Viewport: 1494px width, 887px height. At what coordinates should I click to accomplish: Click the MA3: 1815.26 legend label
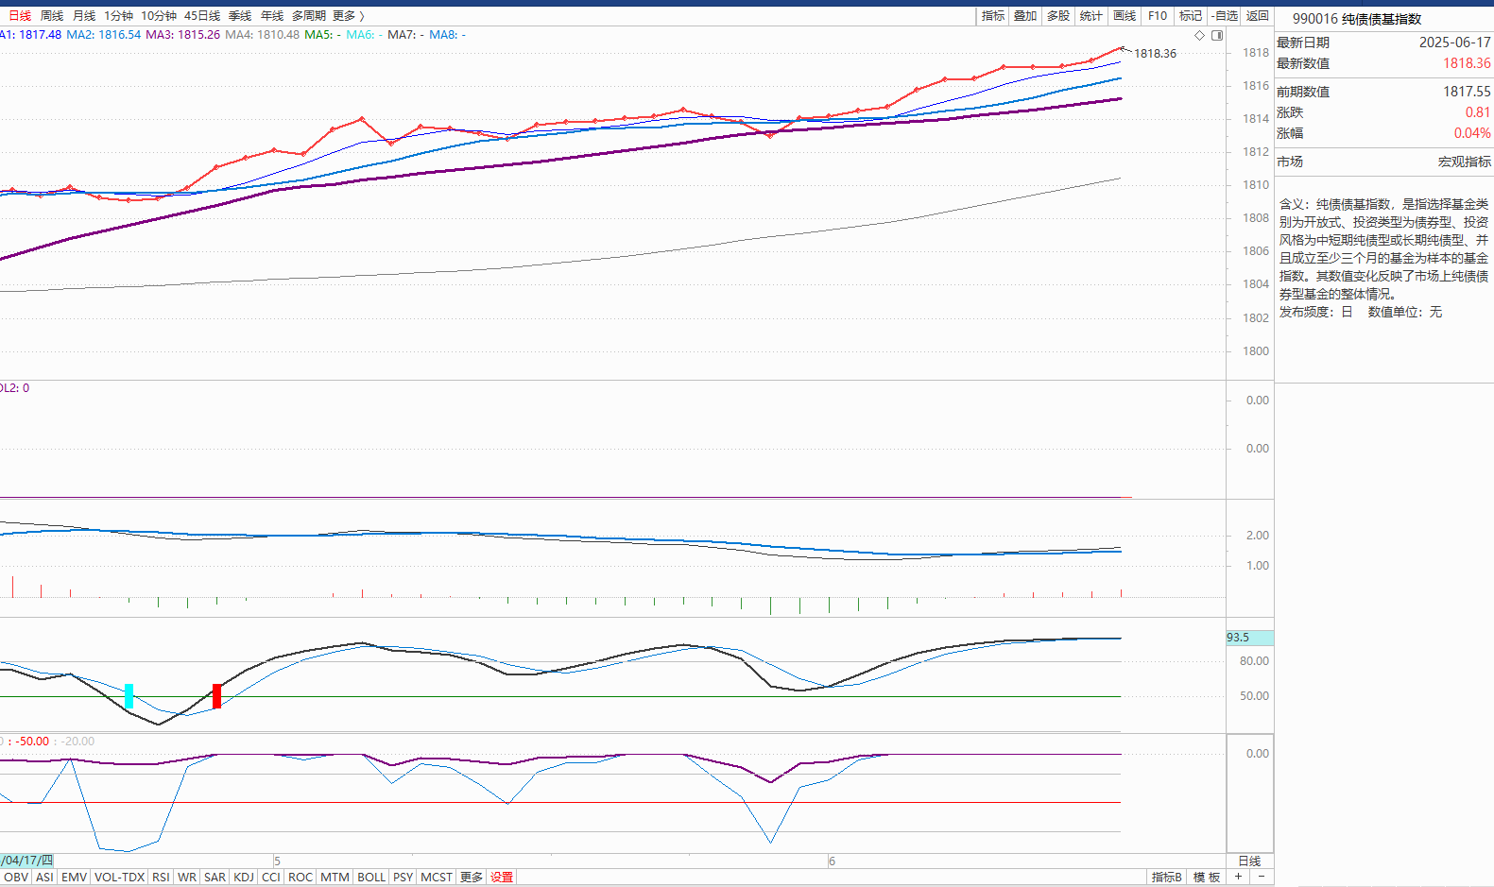tap(183, 35)
